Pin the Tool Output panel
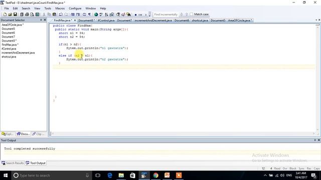The width and height of the screenshot is (321, 180). pos(315,140)
